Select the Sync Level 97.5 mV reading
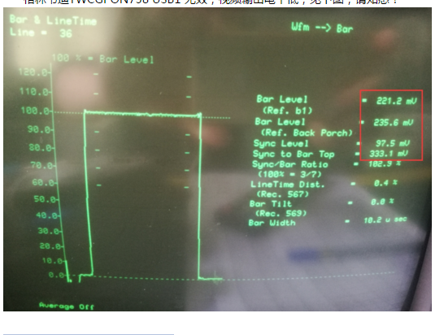Image resolution: width=444 pixels, height=335 pixels. pyautogui.click(x=393, y=143)
